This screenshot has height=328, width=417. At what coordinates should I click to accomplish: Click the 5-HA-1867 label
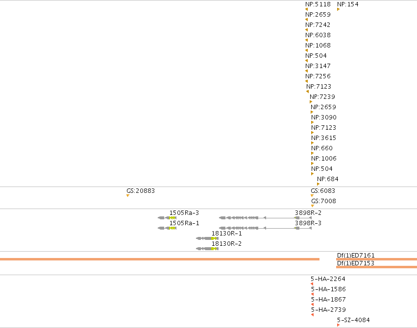pos(328,300)
